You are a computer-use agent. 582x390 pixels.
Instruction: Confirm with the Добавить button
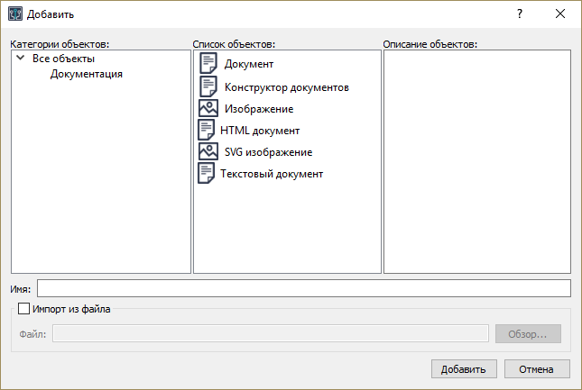tap(464, 369)
